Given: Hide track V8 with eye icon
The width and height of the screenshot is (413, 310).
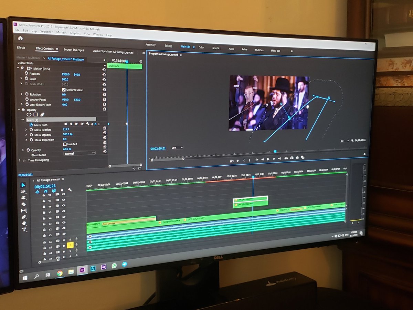Looking at the screenshot, I should click(63, 194).
